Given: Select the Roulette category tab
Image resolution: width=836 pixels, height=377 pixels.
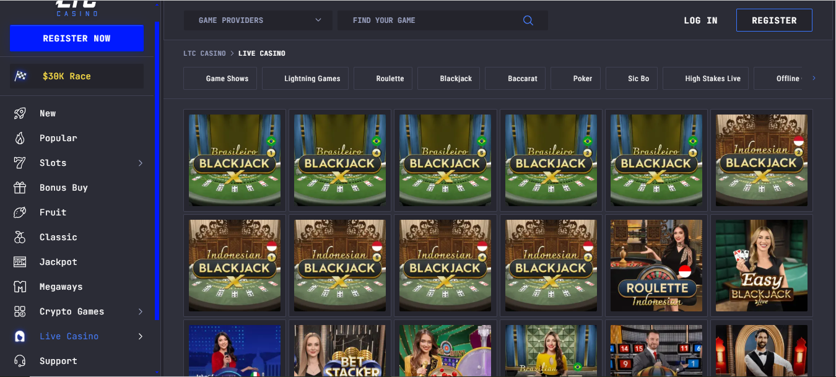Looking at the screenshot, I should click(x=383, y=79).
